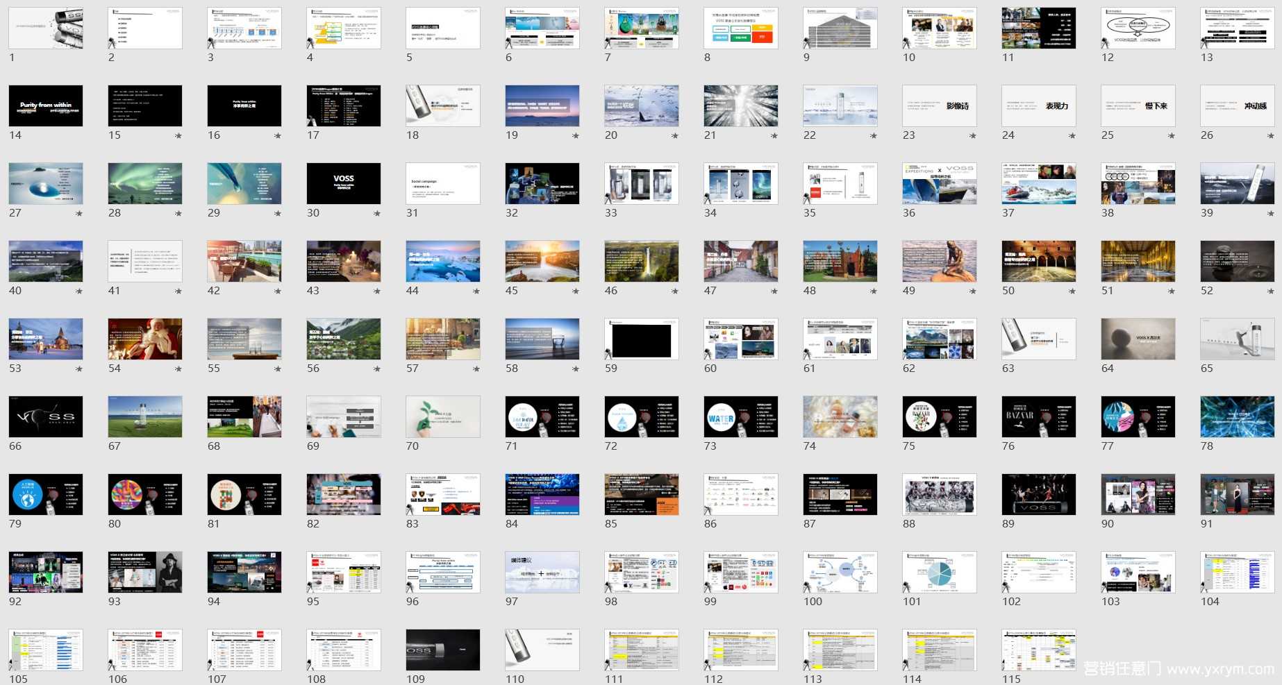Select slide 109 dark bottle closeup thumbnail

(443, 650)
